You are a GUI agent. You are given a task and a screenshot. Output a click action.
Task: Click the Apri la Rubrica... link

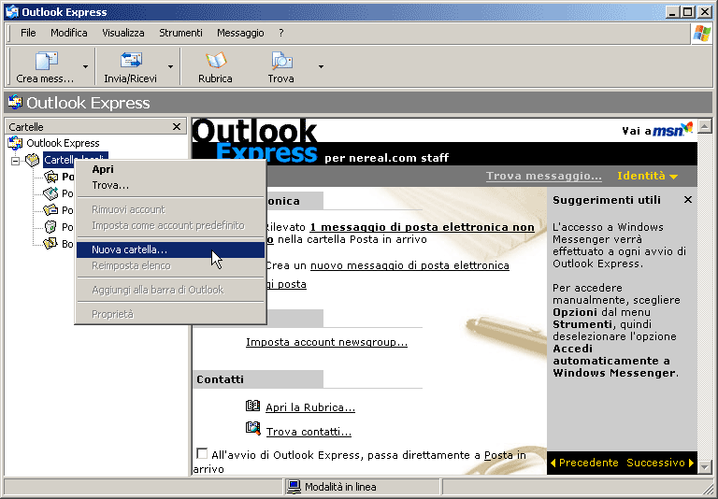(x=310, y=407)
